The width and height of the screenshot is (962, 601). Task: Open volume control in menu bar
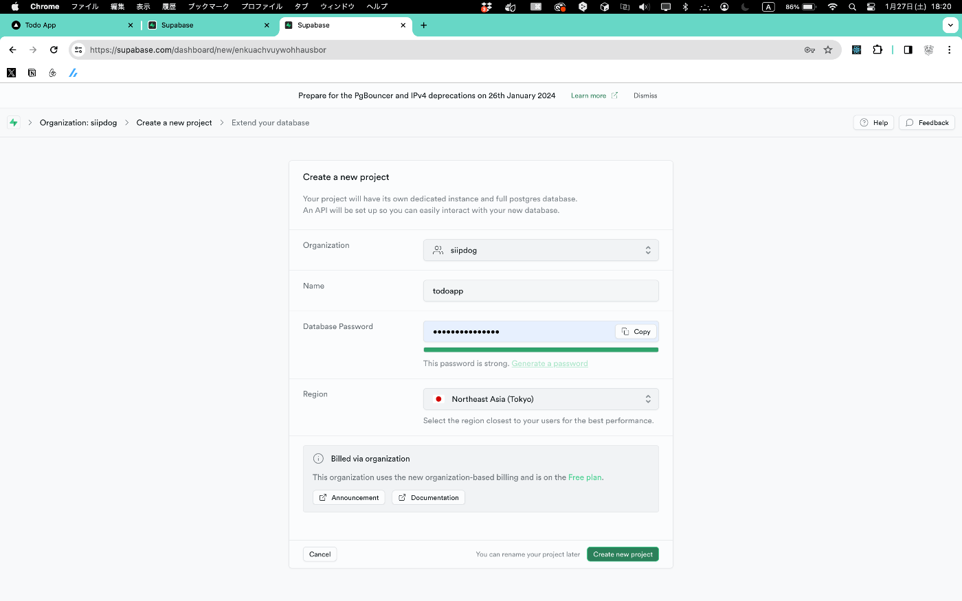point(644,6)
